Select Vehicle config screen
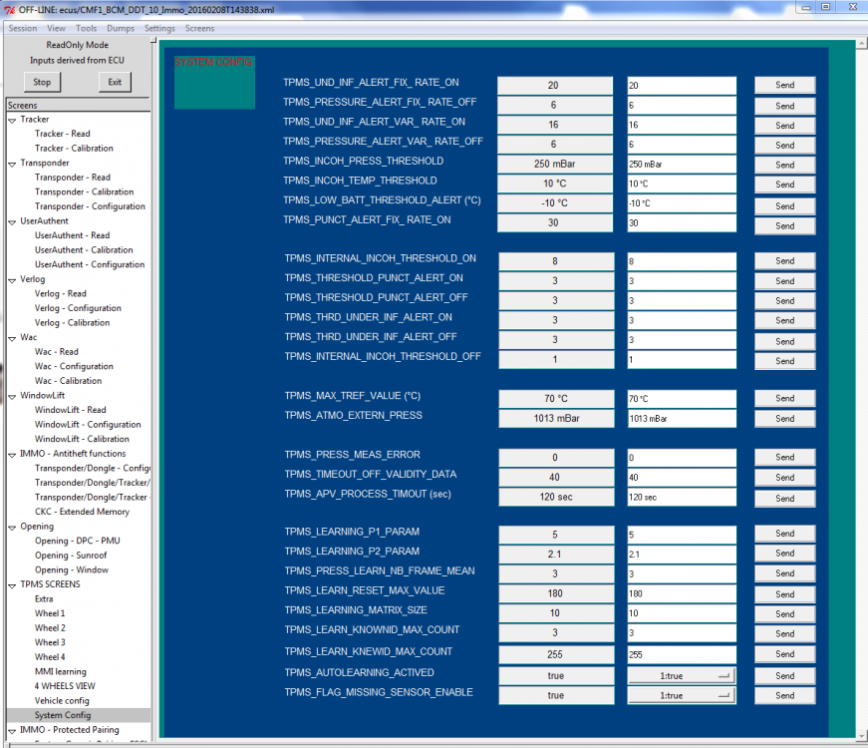The image size is (868, 748). pyautogui.click(x=62, y=700)
